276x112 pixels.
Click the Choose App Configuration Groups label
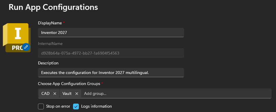69,84
